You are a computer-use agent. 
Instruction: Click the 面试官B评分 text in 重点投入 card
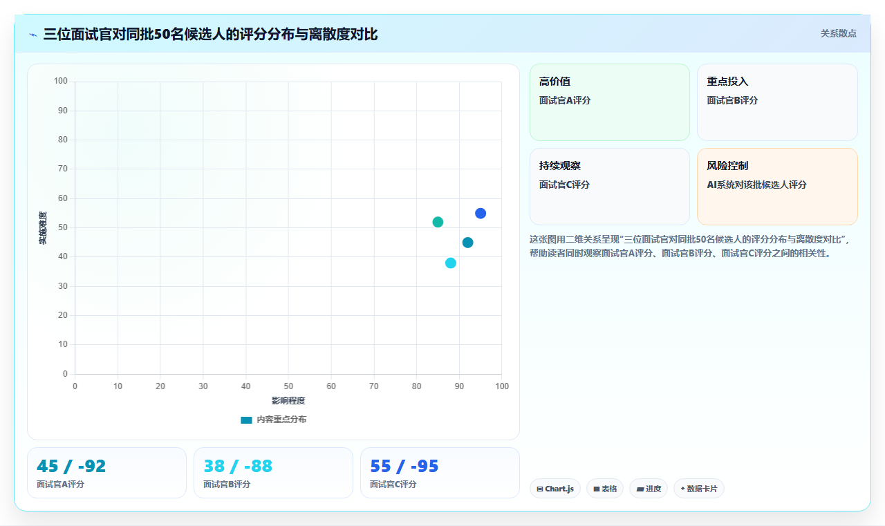[732, 100]
